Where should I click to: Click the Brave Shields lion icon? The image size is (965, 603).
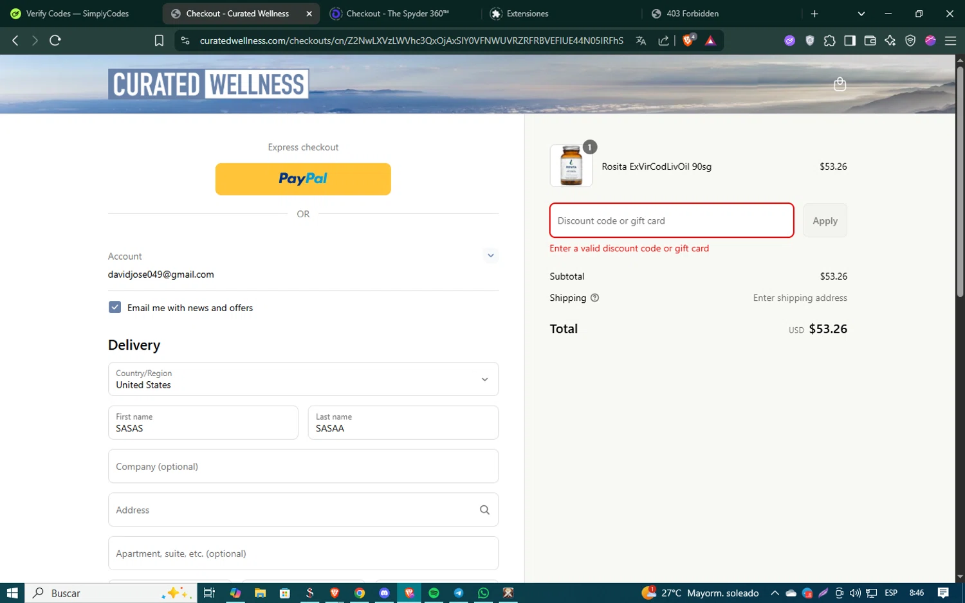point(688,40)
